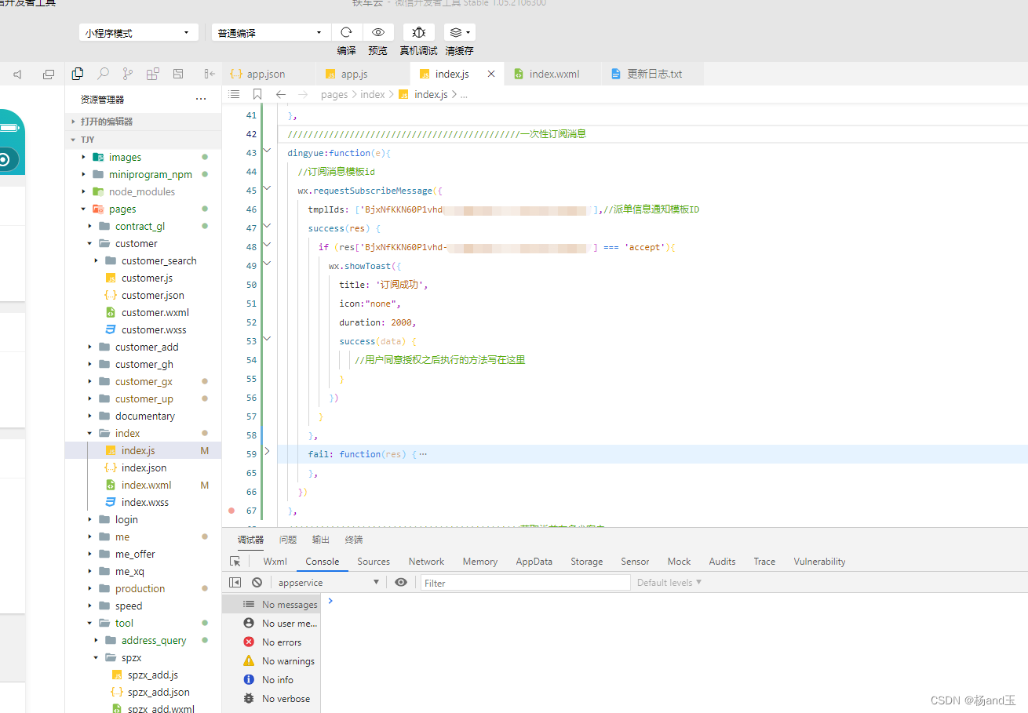This screenshot has width=1028, height=713.
Task: Click the bookmark icon in breadcrumb bar
Action: [257, 94]
